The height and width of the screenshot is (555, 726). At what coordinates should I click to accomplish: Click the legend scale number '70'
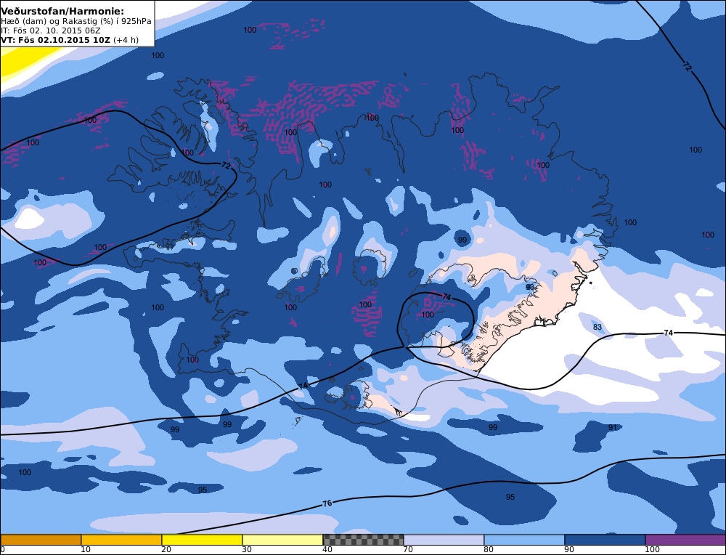[x=408, y=550]
